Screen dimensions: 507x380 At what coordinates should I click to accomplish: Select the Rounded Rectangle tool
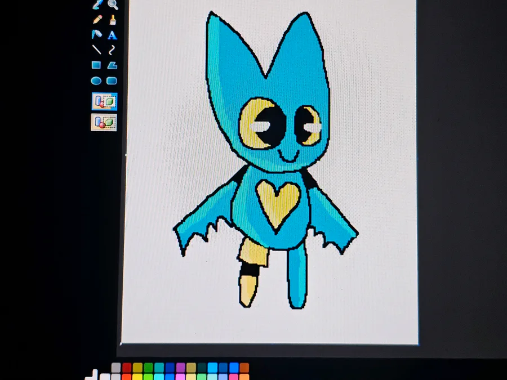[112, 81]
